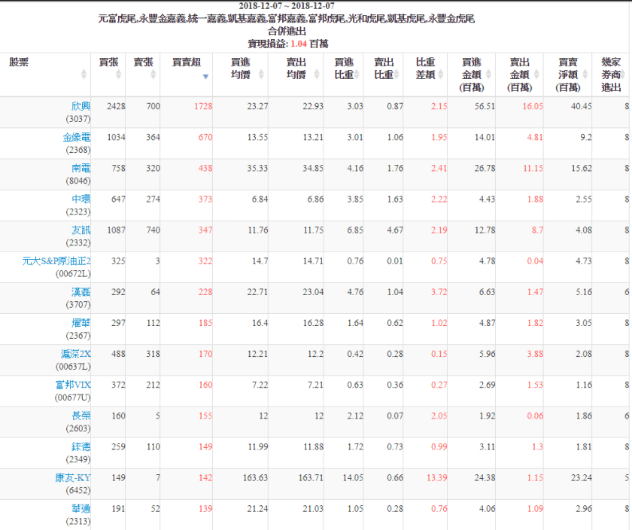Image resolution: width=632 pixels, height=530 pixels.
Task: Toggle the 買賣超 descending sort arrow
Action: click(x=205, y=76)
